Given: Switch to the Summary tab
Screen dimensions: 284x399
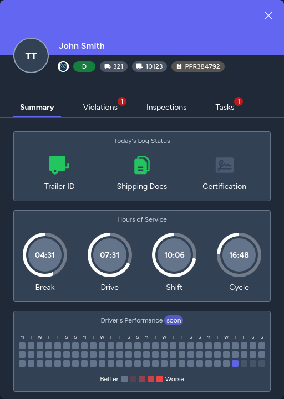Looking at the screenshot, I should click(37, 107).
